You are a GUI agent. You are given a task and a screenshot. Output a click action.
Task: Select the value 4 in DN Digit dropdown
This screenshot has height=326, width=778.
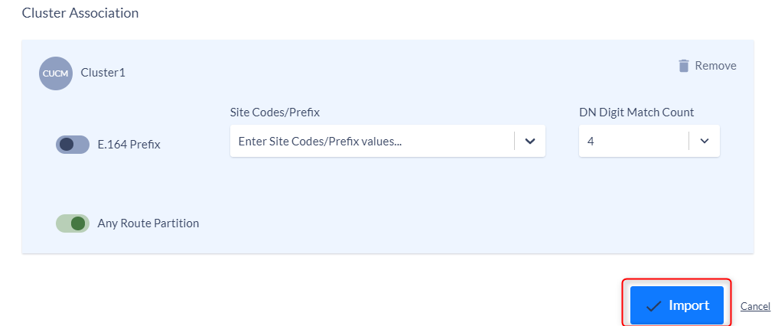point(591,142)
